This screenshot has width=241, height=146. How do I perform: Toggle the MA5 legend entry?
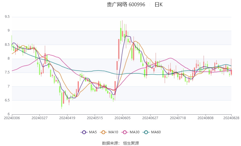coord(89,132)
